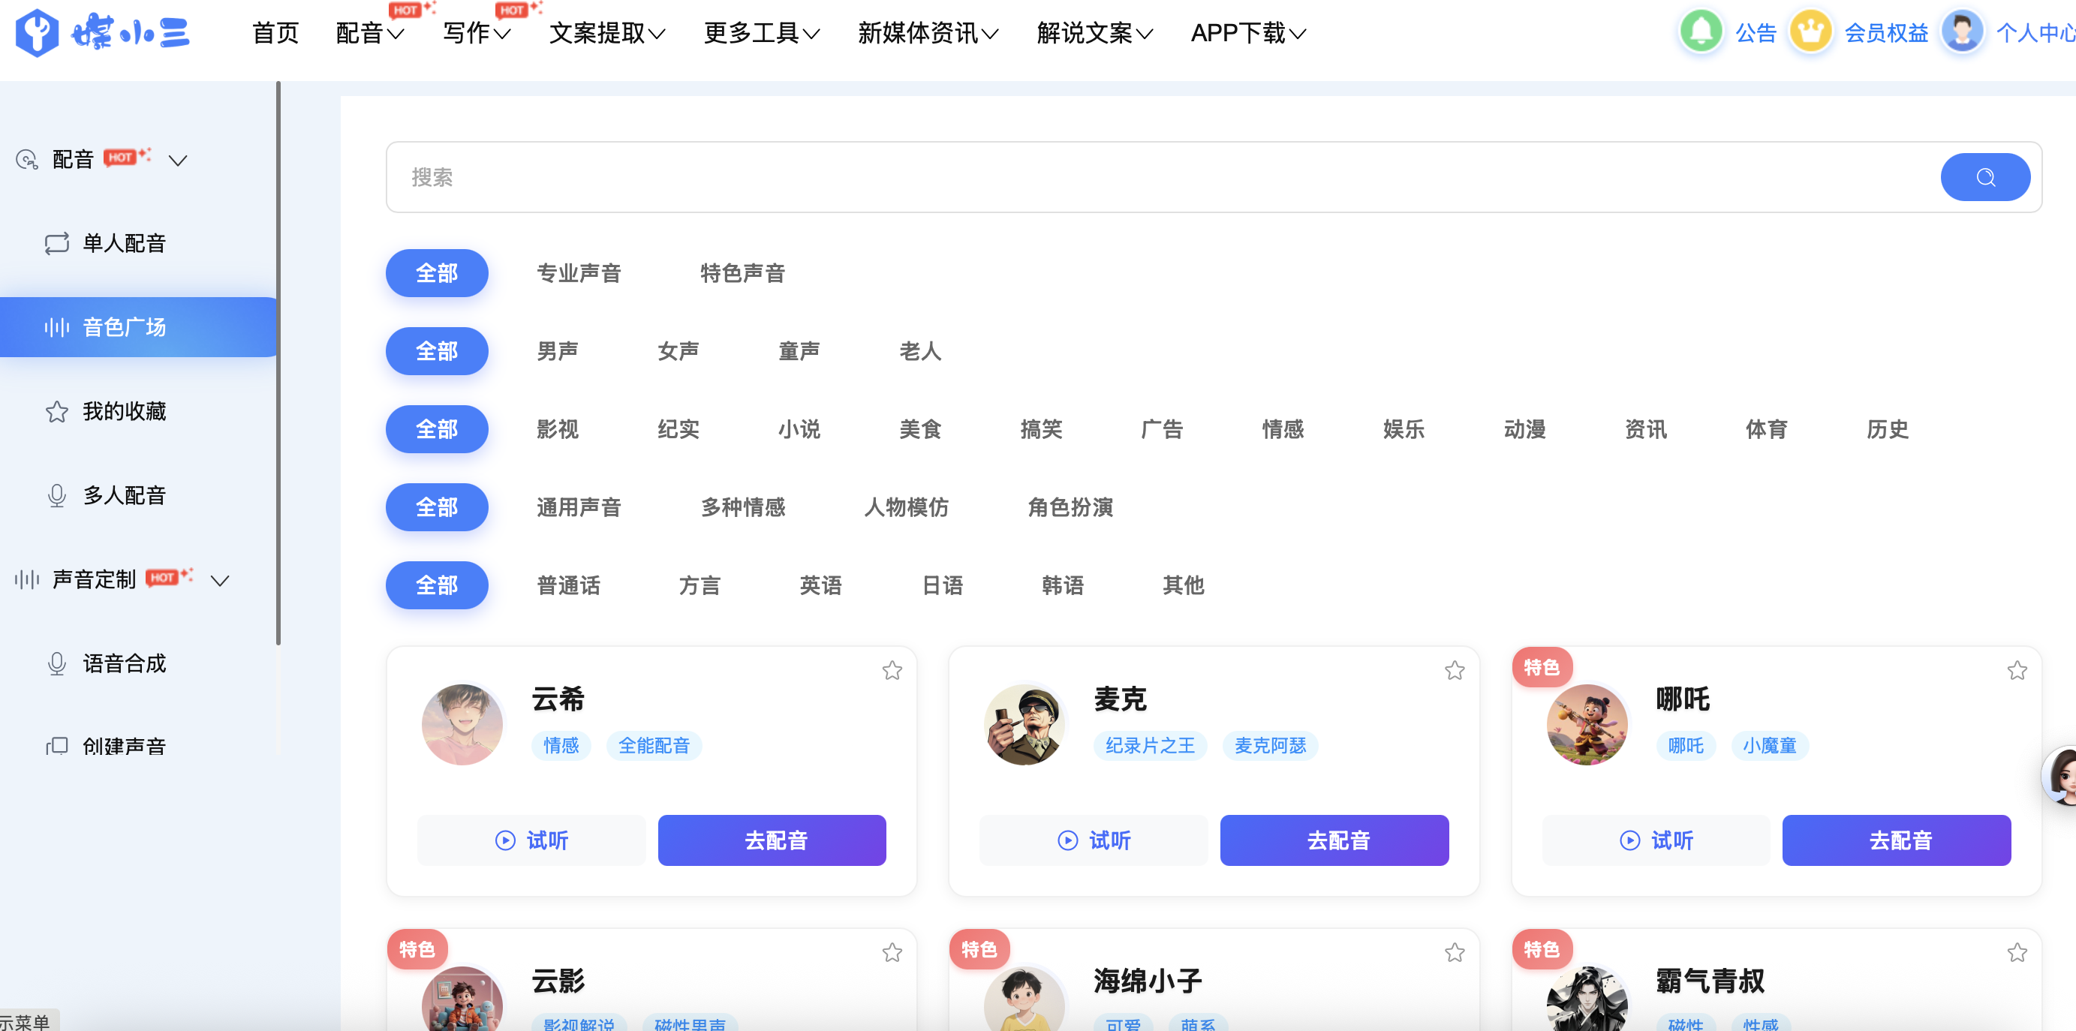Open 语音合成 in the sidebar
The width and height of the screenshot is (2076, 1031).
coord(123,664)
